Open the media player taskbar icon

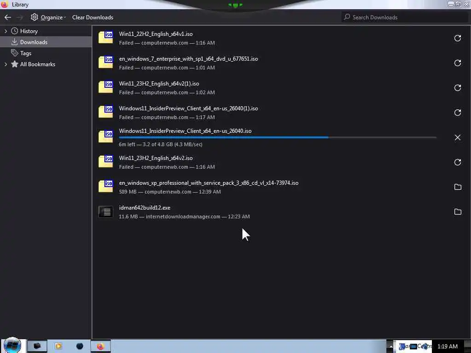tap(58, 347)
